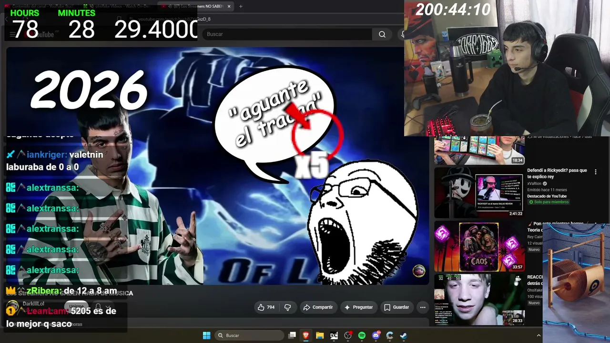Open OBS Studio from the taskbar

click(348, 335)
